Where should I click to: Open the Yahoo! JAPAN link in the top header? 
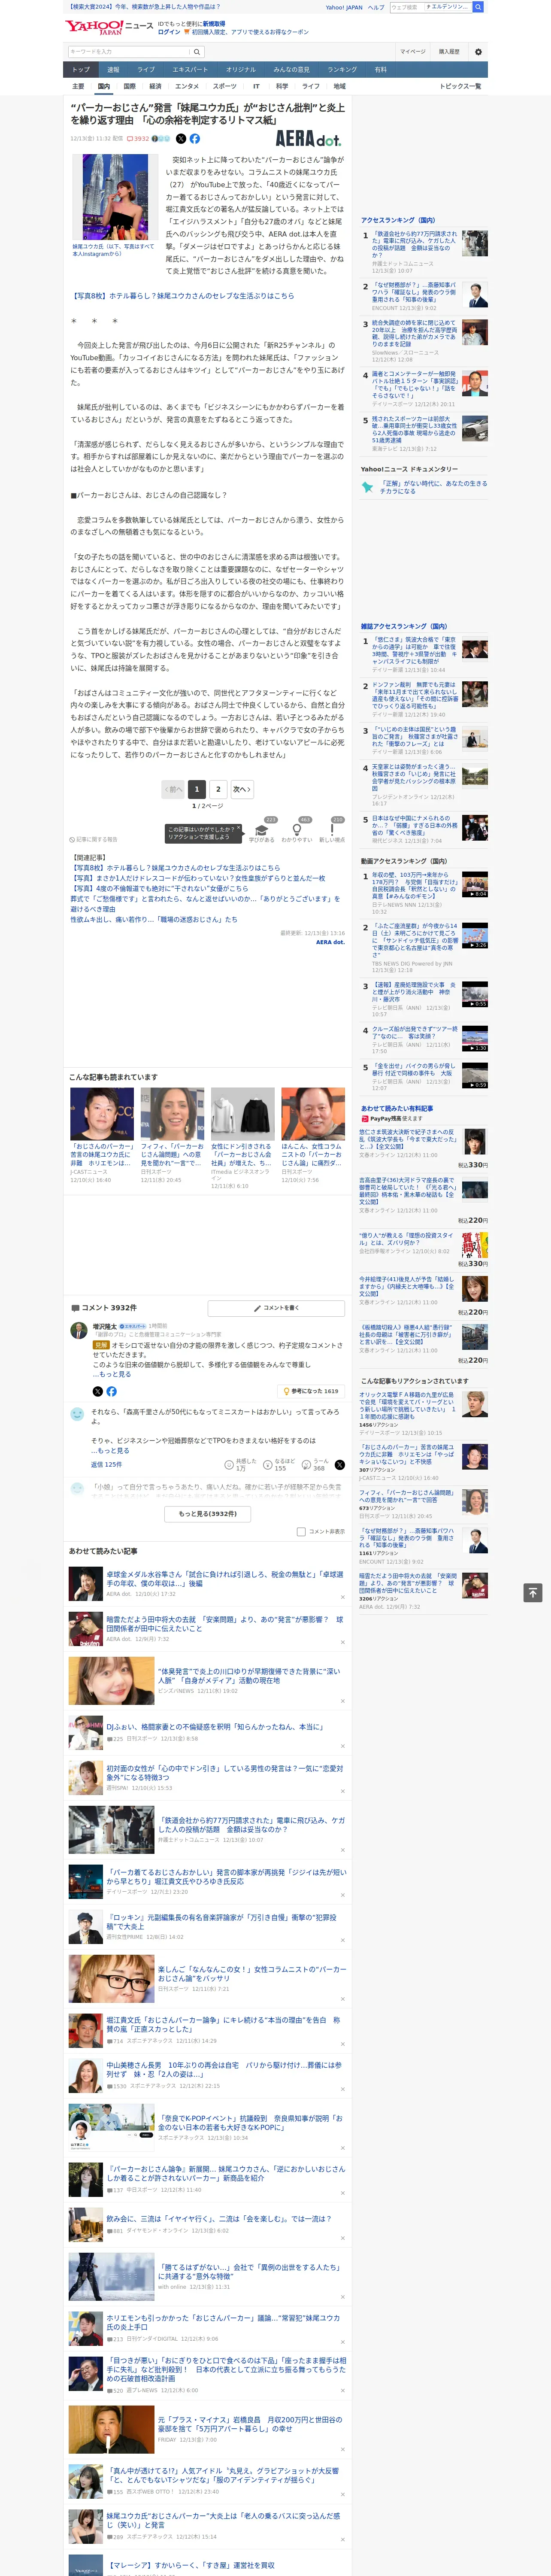click(x=344, y=7)
